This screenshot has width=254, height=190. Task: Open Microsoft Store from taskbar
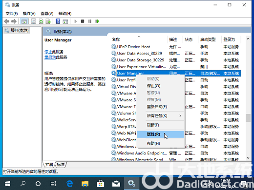coord(101,184)
